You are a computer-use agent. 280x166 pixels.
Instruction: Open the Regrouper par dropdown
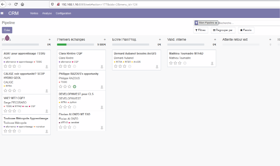coord(223,30)
